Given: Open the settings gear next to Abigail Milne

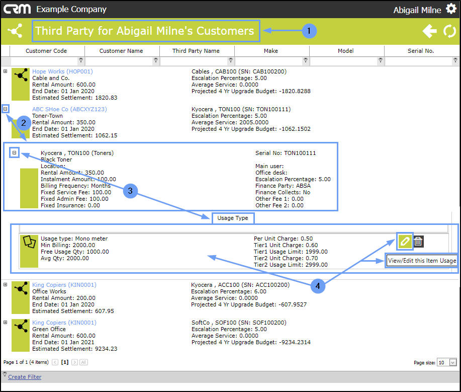Looking at the screenshot, I should pyautogui.click(x=451, y=9).
